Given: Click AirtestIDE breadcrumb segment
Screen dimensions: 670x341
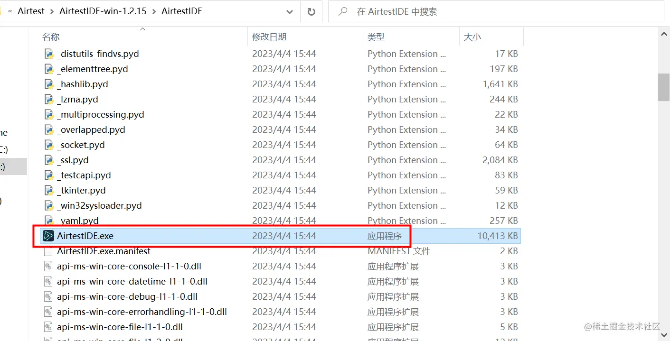Looking at the screenshot, I should click(182, 11).
